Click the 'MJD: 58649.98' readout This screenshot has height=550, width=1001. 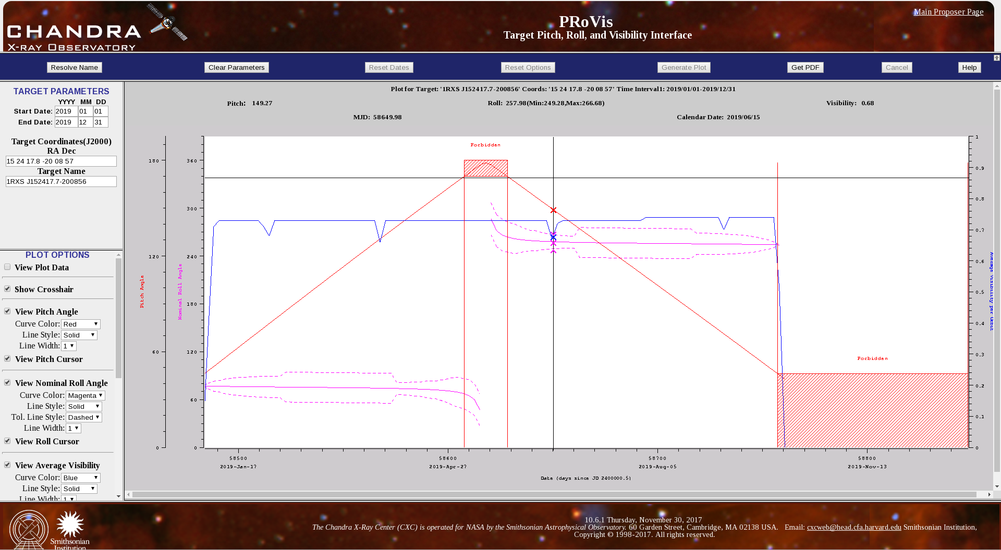377,117
